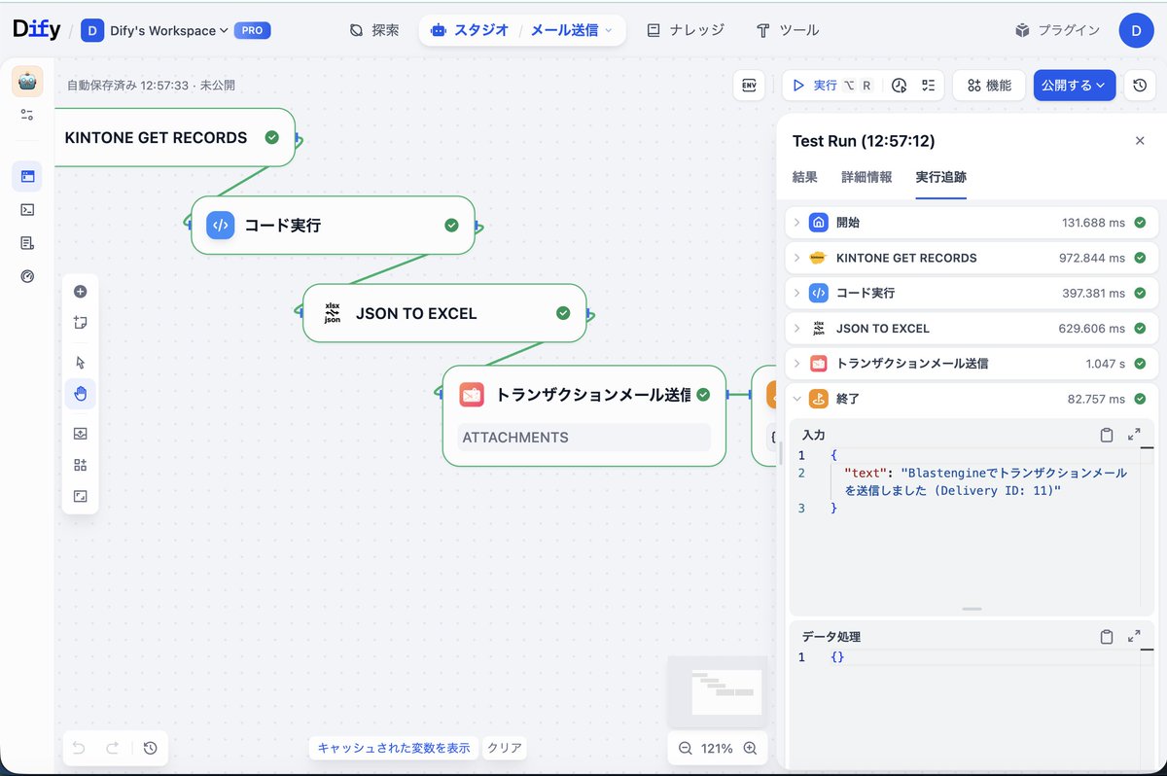
Task: Open the 121% zoom level menu
Action: (717, 748)
